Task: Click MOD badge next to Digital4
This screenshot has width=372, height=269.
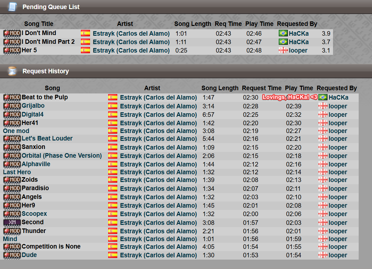Action: 12,115
